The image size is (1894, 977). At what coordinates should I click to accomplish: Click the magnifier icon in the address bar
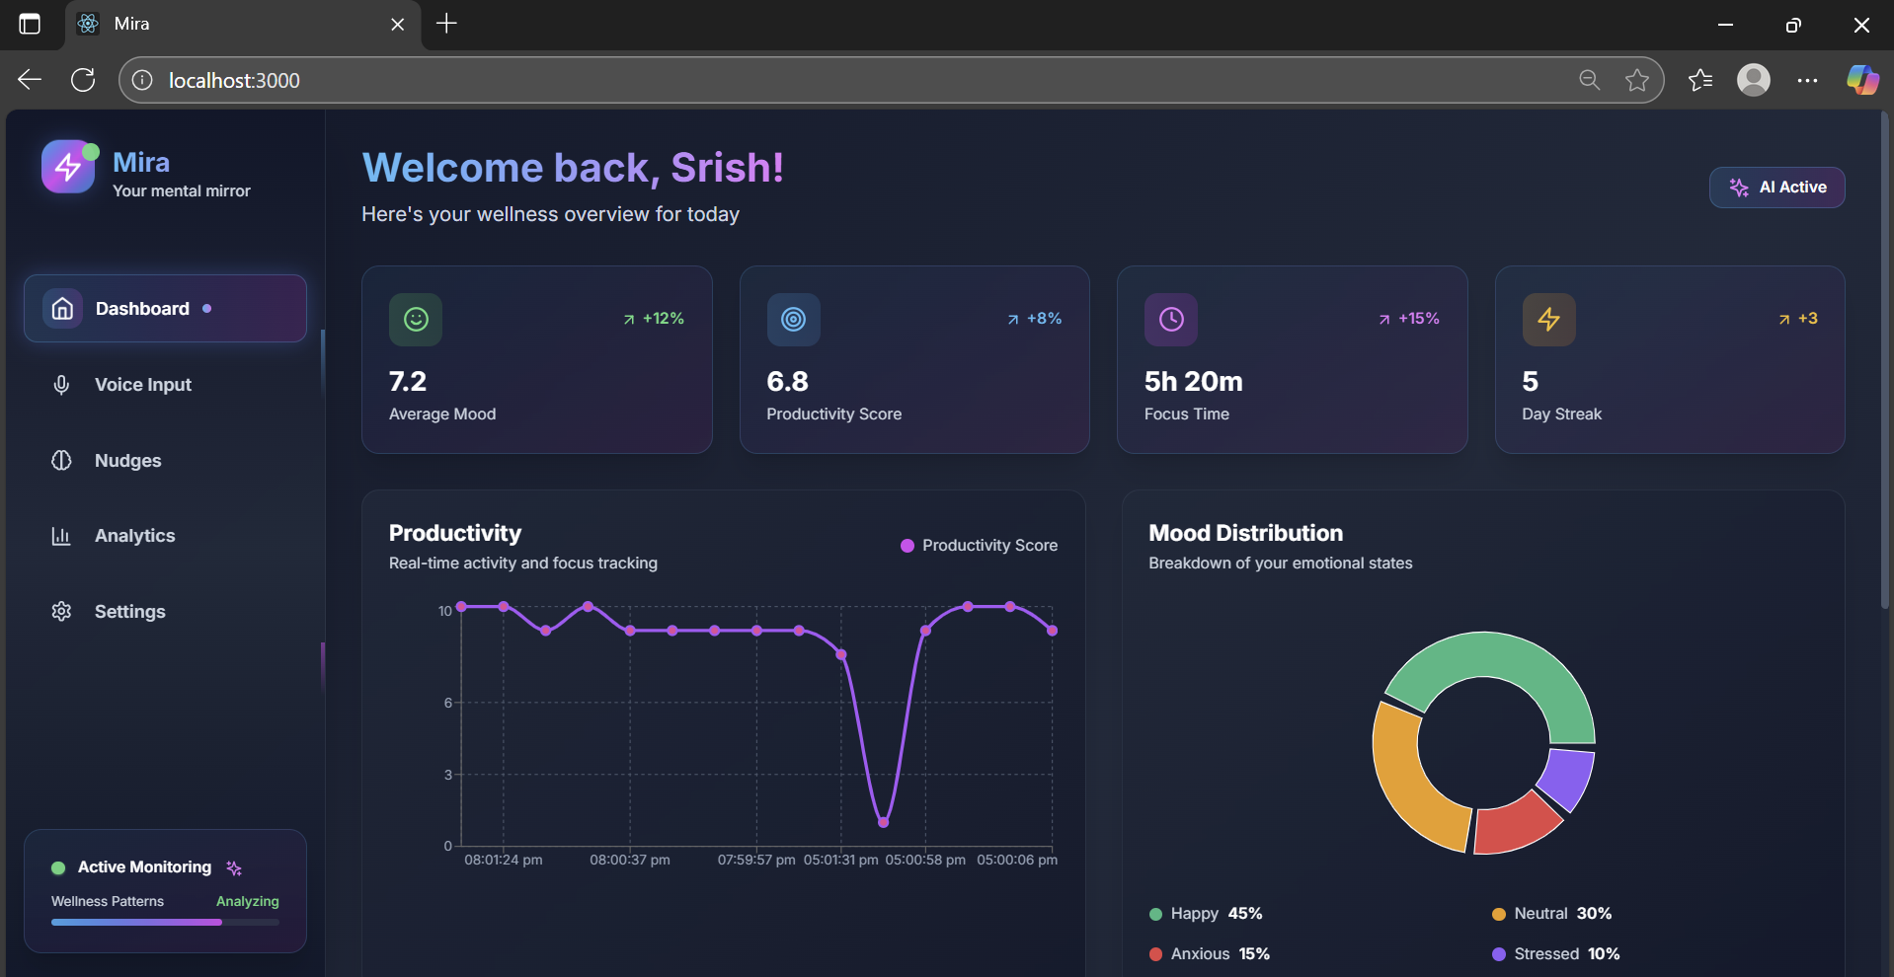point(1589,80)
